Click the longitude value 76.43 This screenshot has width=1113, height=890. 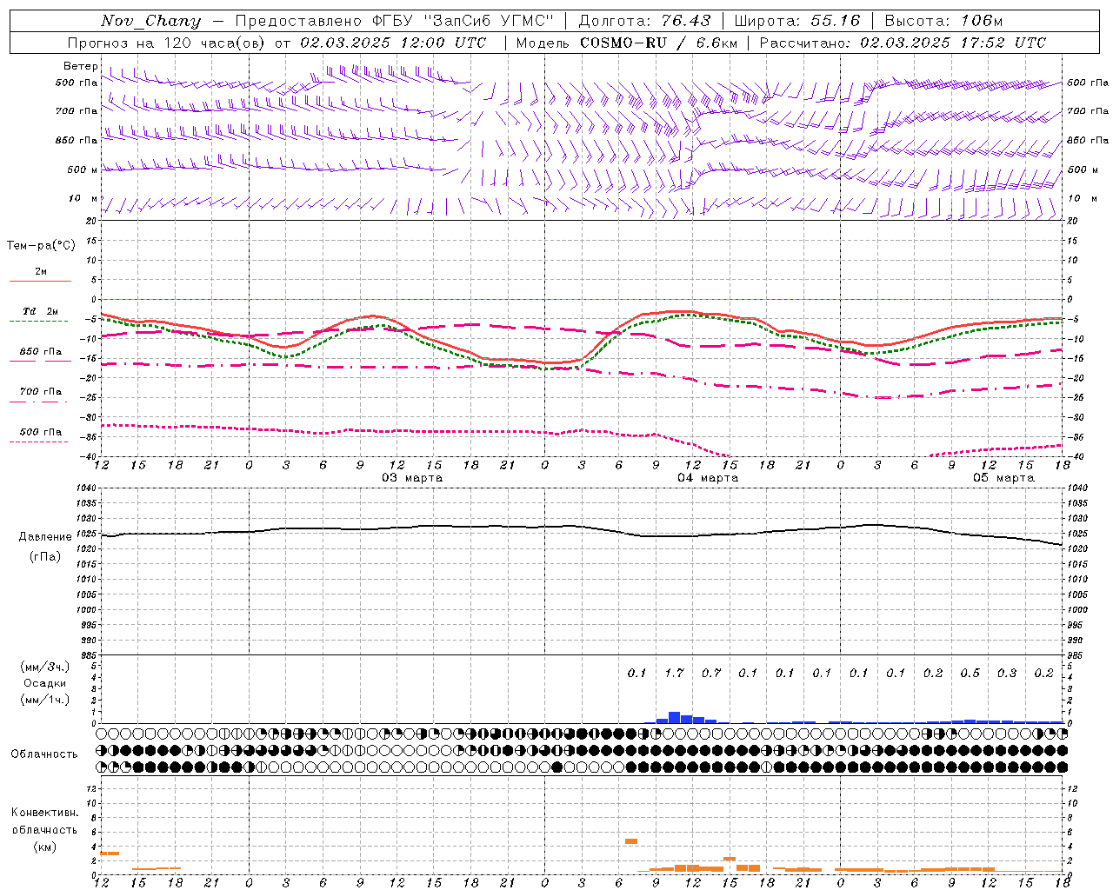(x=685, y=21)
